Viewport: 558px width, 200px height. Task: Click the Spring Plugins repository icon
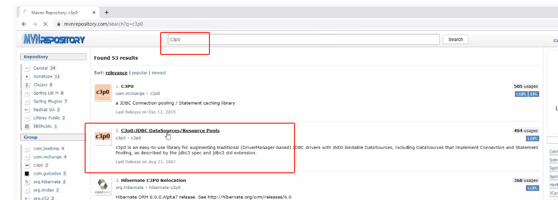pos(27,101)
